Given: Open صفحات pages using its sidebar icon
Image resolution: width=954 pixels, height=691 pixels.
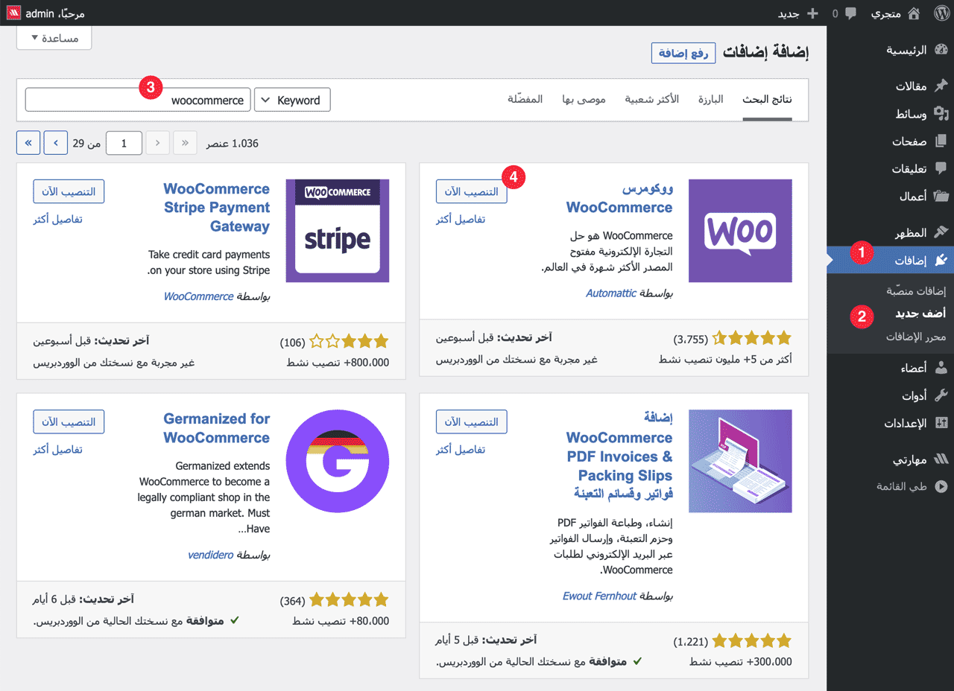Looking at the screenshot, I should coord(941,141).
